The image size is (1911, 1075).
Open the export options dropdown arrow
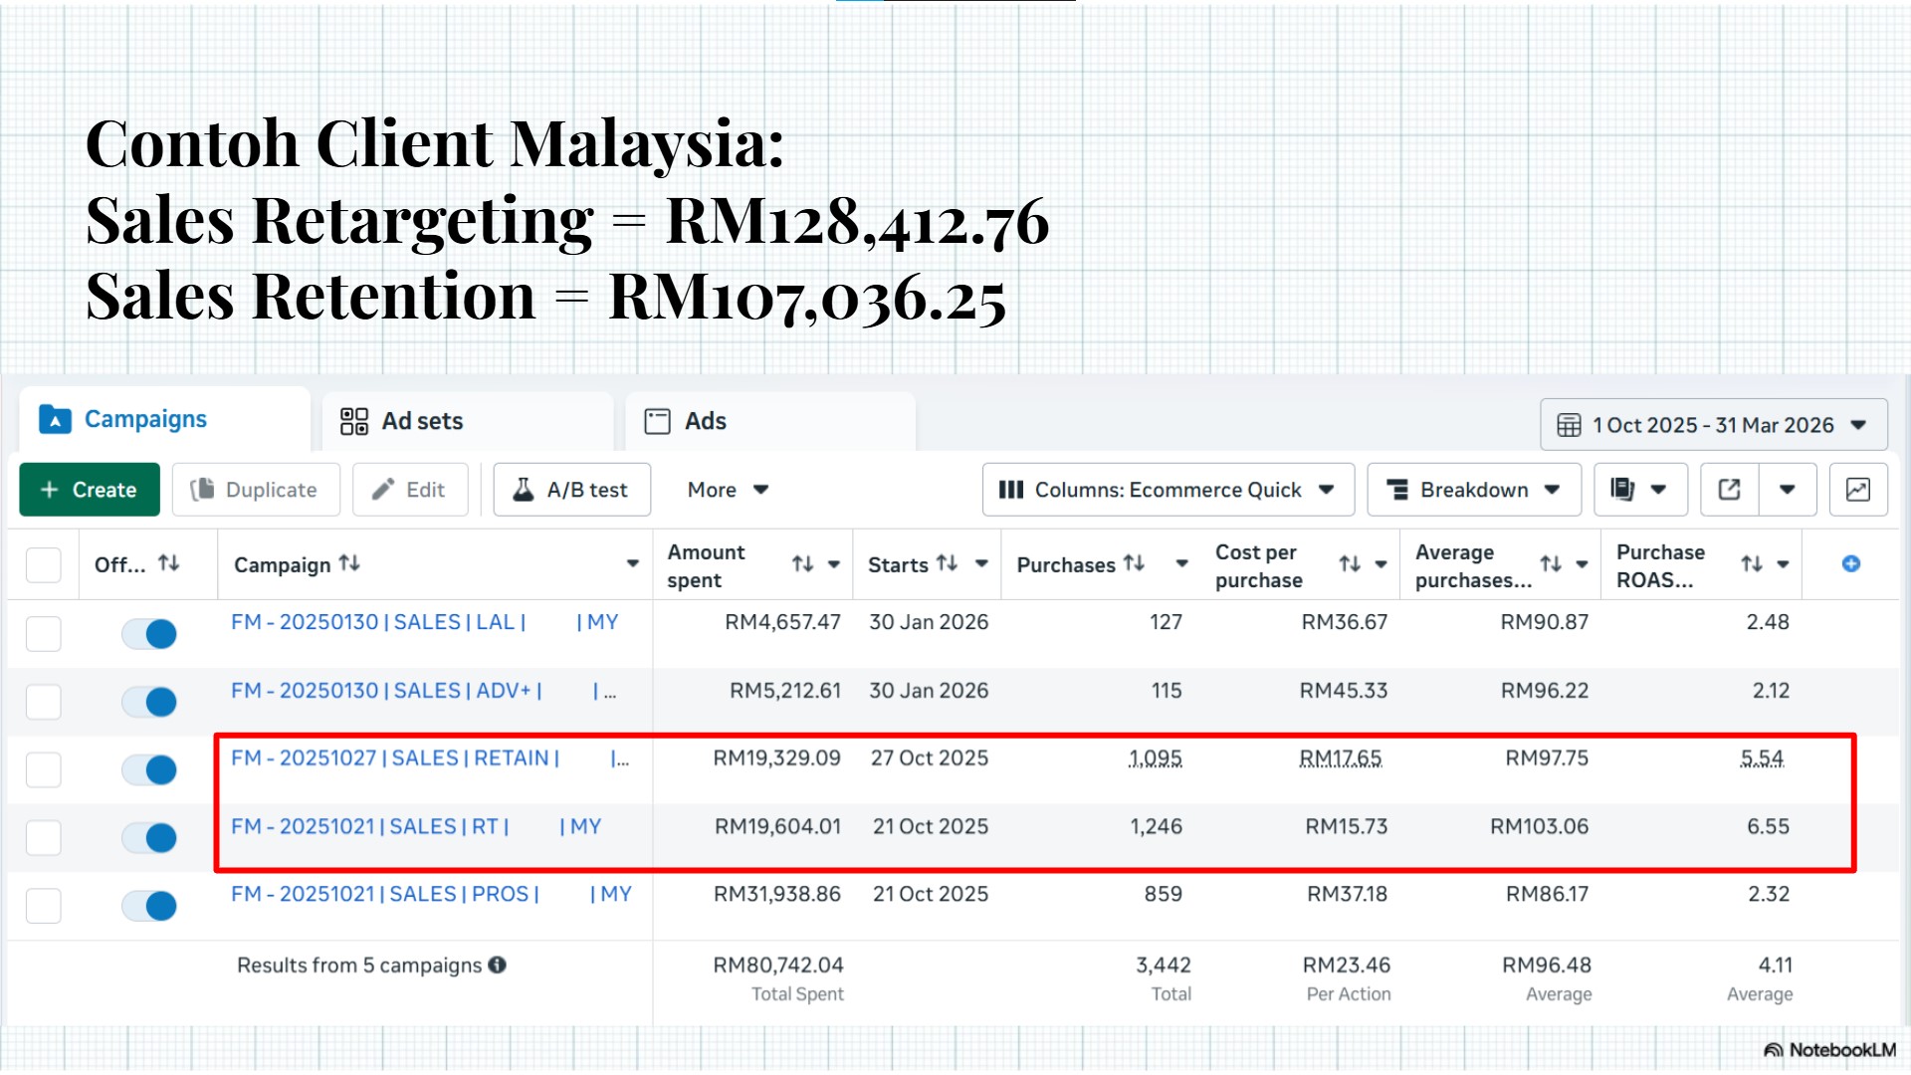pyautogui.click(x=1788, y=490)
